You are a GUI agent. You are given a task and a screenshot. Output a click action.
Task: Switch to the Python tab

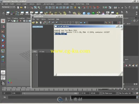(42, 51)
